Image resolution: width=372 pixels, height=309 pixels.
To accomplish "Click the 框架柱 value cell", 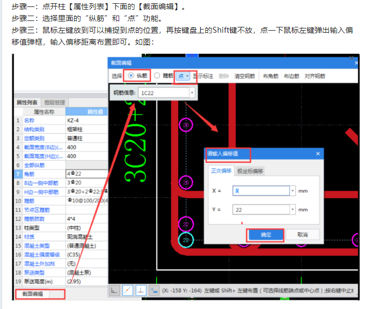I will coord(86,130).
